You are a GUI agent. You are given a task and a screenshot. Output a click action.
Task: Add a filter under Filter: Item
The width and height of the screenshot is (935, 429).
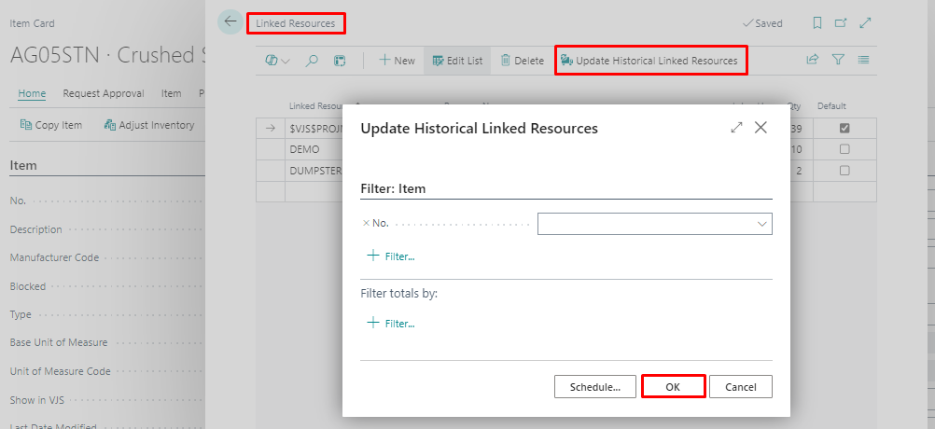[x=391, y=256]
